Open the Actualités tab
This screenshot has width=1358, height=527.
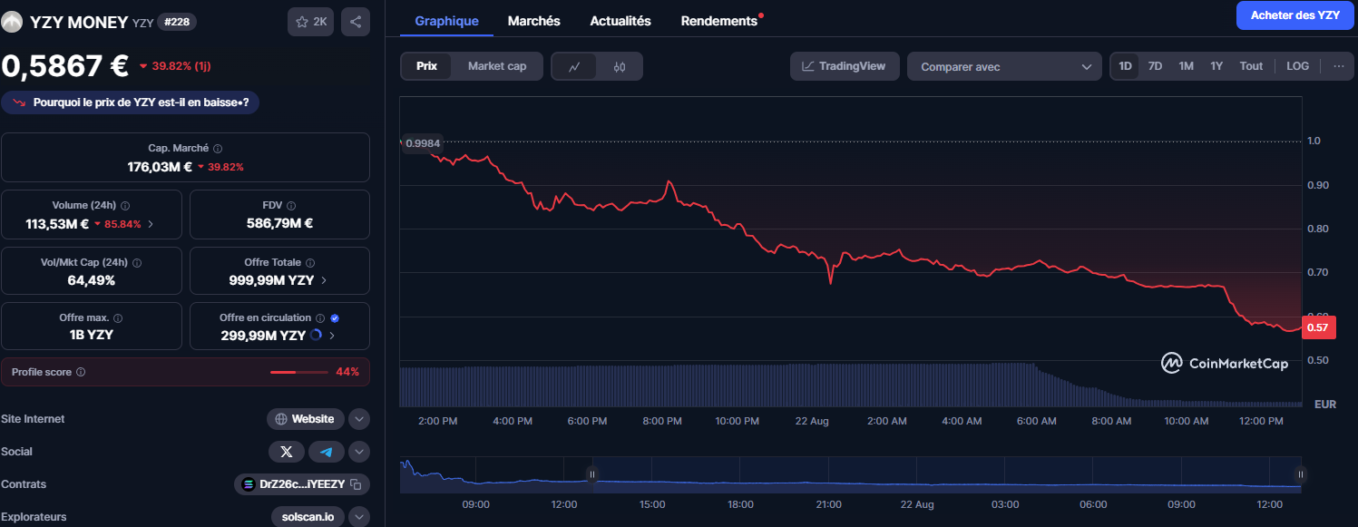[x=620, y=21]
